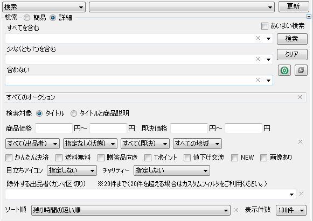The image size is (313, 221).
Task: Expand the 含めない history dropdown arrow
Action: tap(268, 80)
